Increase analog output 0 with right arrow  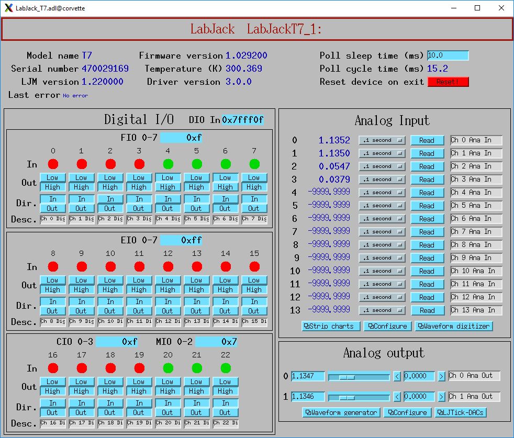[x=442, y=376]
